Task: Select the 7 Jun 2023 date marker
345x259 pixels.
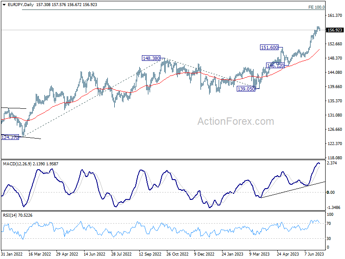Action: click(x=314, y=254)
